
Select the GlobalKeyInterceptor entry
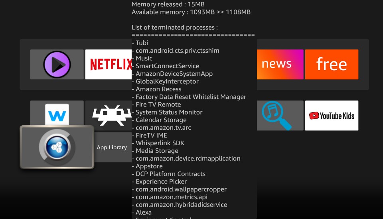click(165, 81)
